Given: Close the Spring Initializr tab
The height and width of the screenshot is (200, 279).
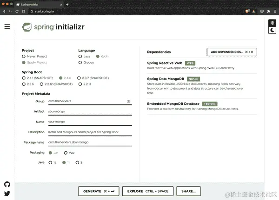Looking at the screenshot, I should pyautogui.click(x=61, y=5).
